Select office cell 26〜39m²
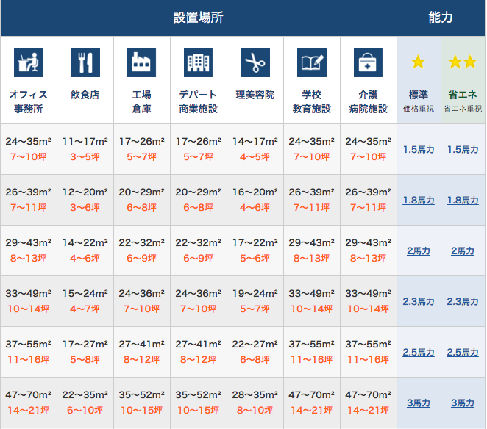Viewport: 487px width, 429px height. coord(29,200)
